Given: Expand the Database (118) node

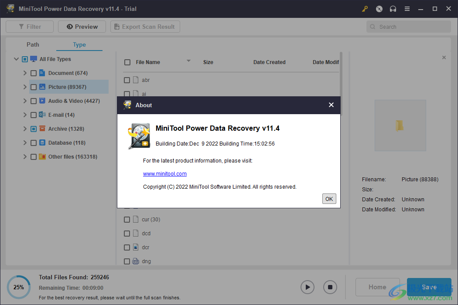Looking at the screenshot, I should pos(25,142).
